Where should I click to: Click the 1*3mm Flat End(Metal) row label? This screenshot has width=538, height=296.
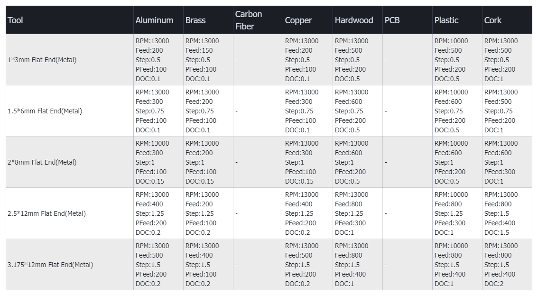click(42, 60)
